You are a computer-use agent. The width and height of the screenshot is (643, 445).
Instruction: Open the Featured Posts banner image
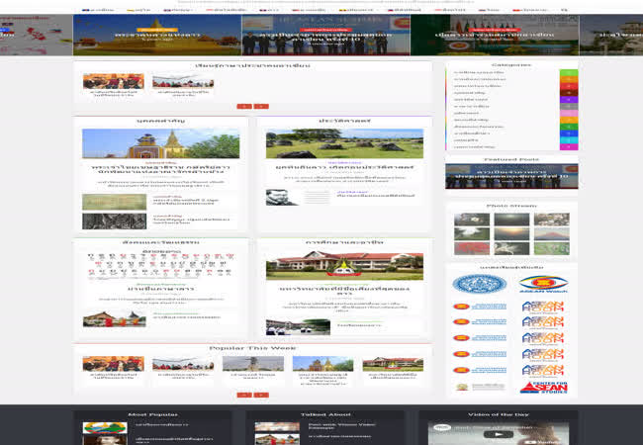pos(510,176)
